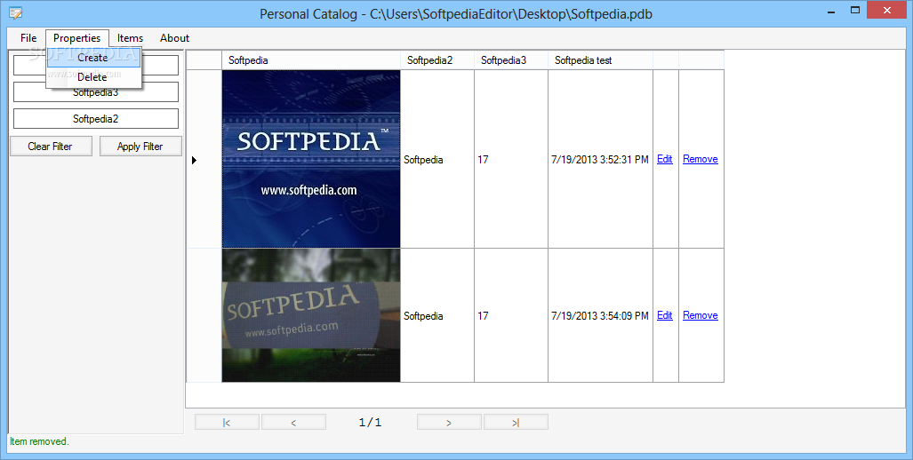913x460 pixels.
Task: Click the Item removed status message
Action: [39, 441]
